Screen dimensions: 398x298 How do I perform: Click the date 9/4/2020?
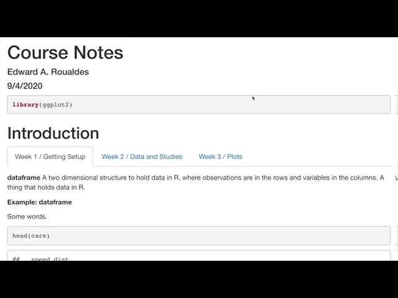pyautogui.click(x=25, y=86)
